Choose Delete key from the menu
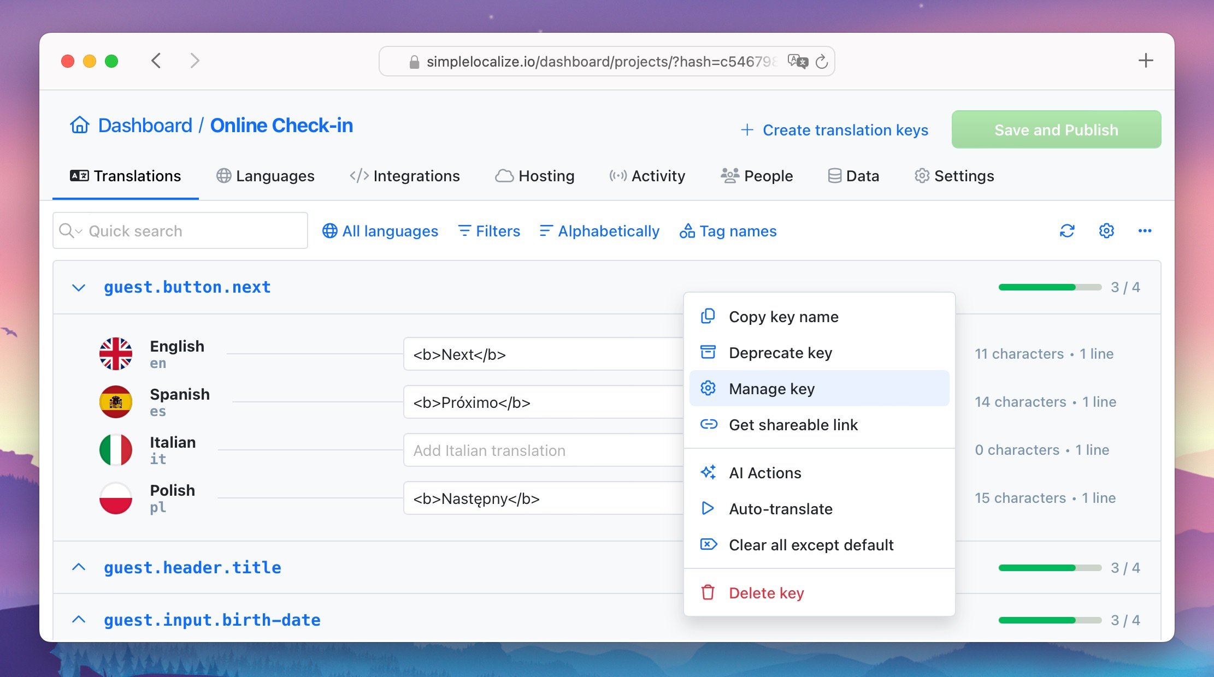1214x677 pixels. pos(766,592)
